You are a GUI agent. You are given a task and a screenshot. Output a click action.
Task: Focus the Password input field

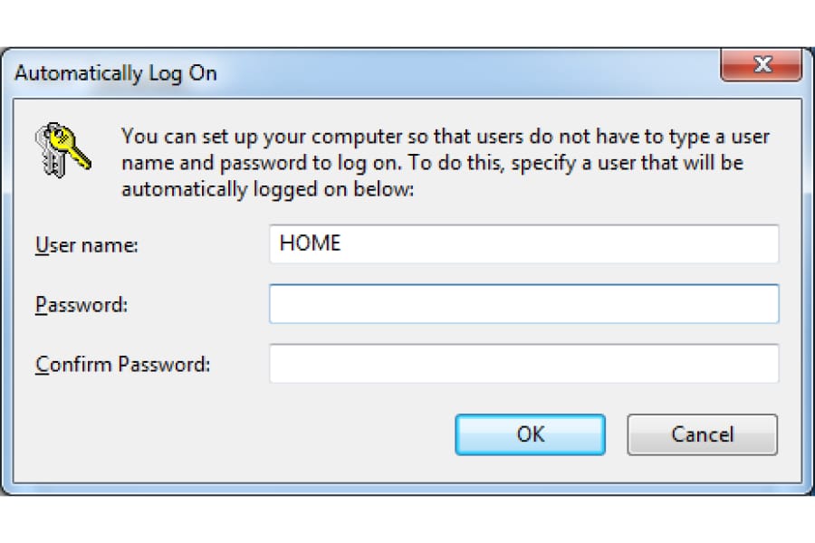(524, 303)
